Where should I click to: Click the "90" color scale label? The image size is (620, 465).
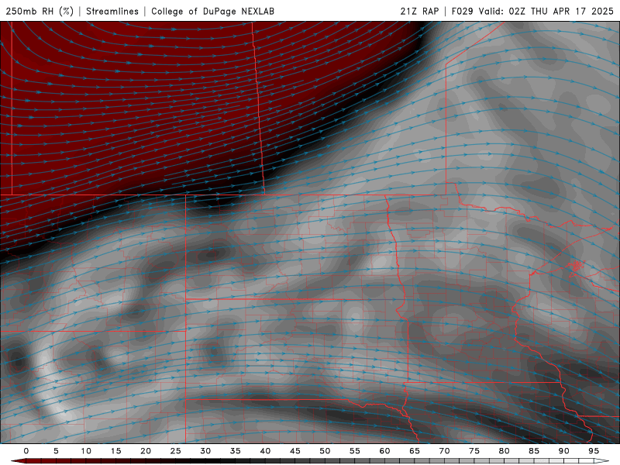pos(563,451)
